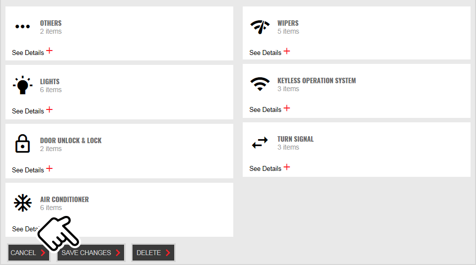Click the padlock Door Unlock & Lock icon
This screenshot has width=476, height=265.
22,144
